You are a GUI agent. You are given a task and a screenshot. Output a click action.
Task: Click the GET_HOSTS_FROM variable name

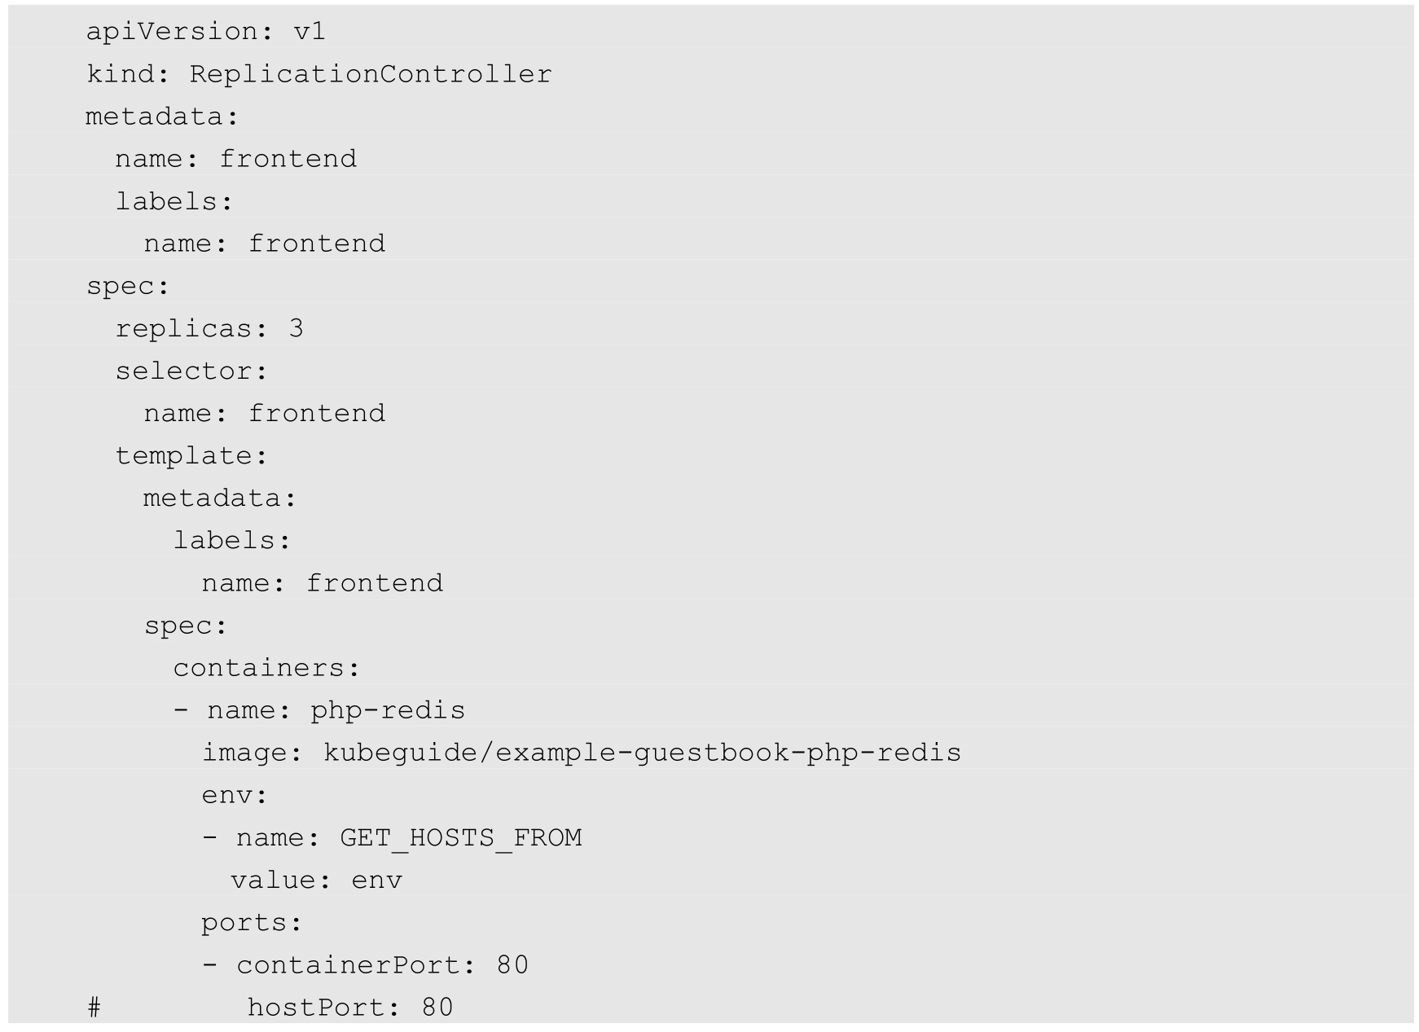click(x=460, y=838)
